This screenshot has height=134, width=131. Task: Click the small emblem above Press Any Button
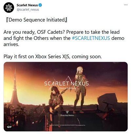tap(67, 112)
